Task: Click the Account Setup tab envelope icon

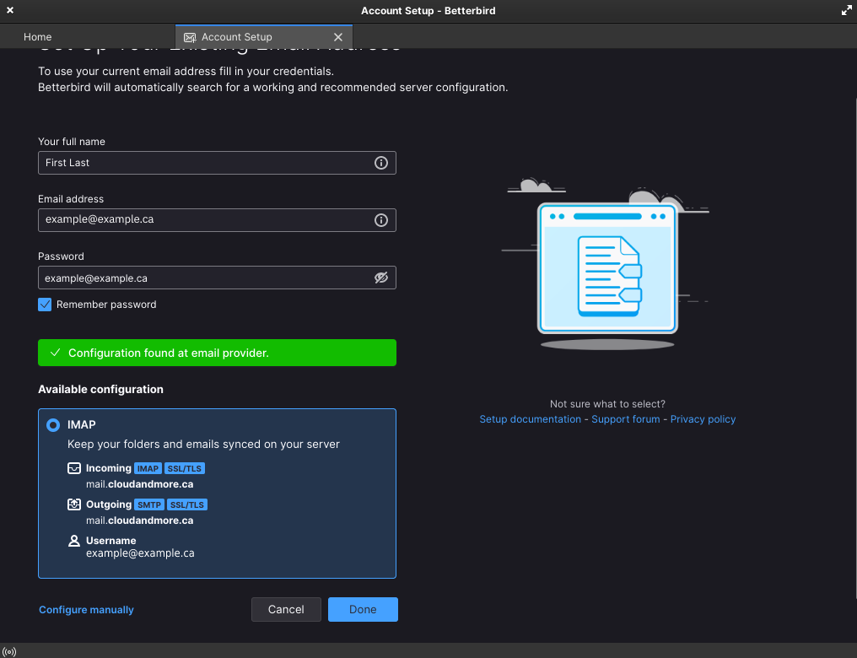Action: click(190, 37)
